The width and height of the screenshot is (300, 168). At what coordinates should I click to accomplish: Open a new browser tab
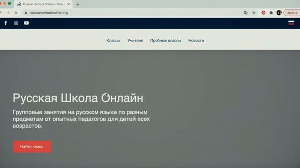pyautogui.click(x=78, y=4)
